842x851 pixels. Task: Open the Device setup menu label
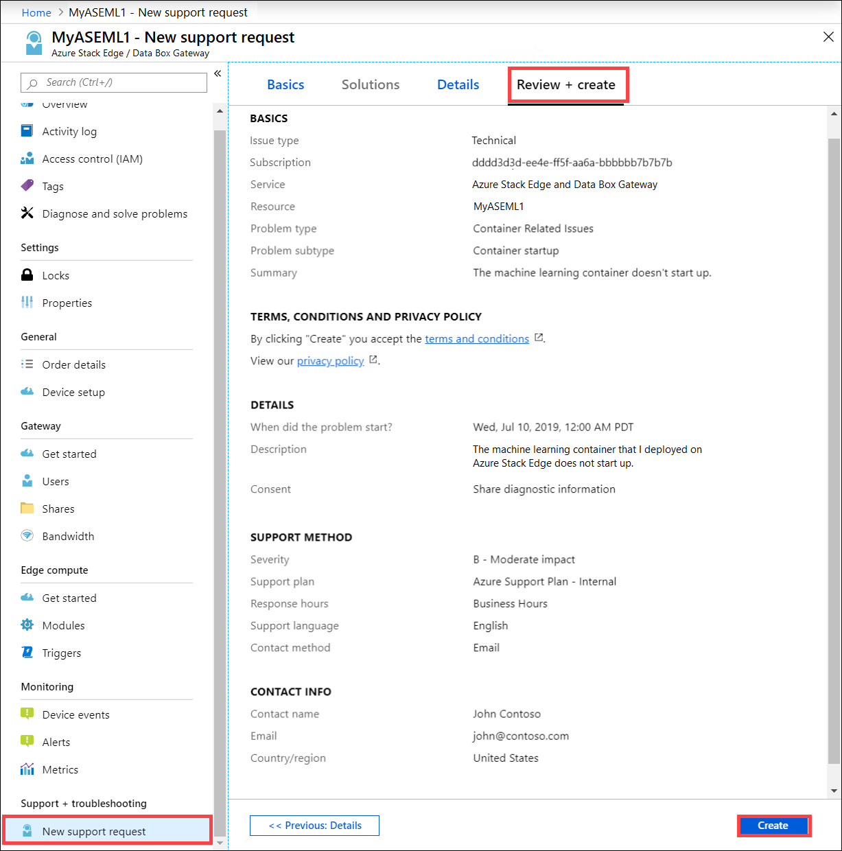73,392
